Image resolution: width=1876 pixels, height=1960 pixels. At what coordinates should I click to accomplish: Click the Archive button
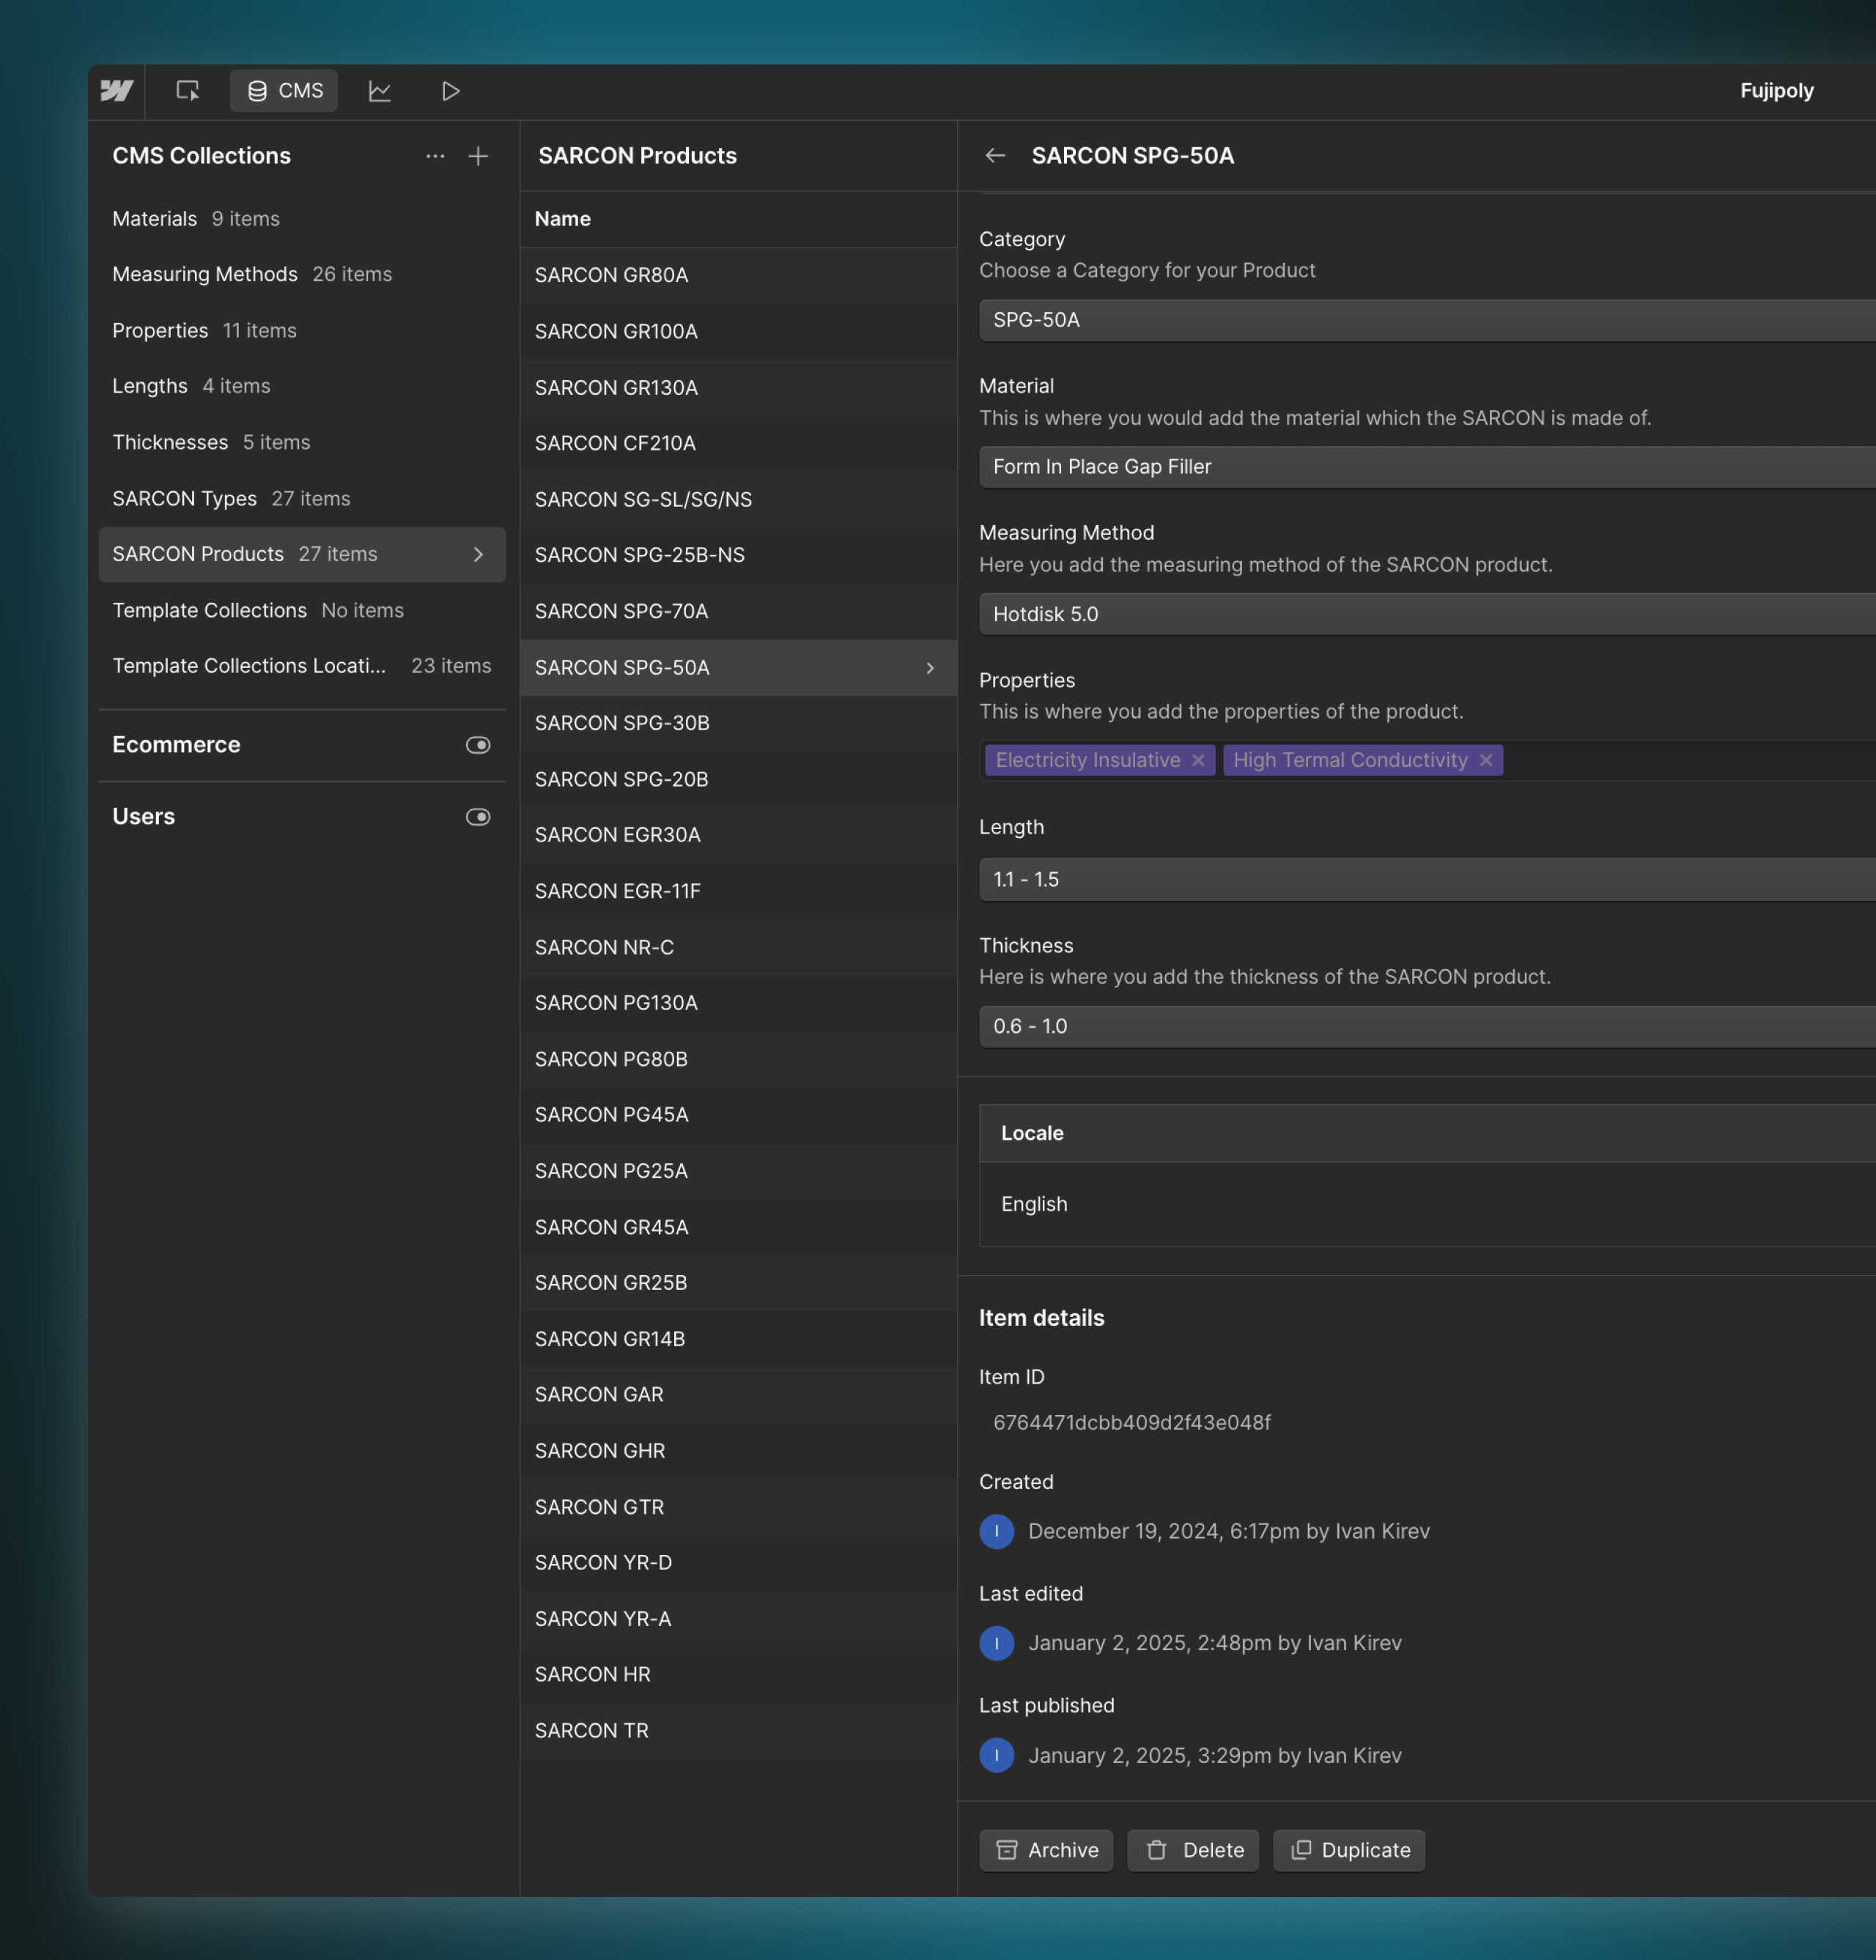tap(1046, 1850)
